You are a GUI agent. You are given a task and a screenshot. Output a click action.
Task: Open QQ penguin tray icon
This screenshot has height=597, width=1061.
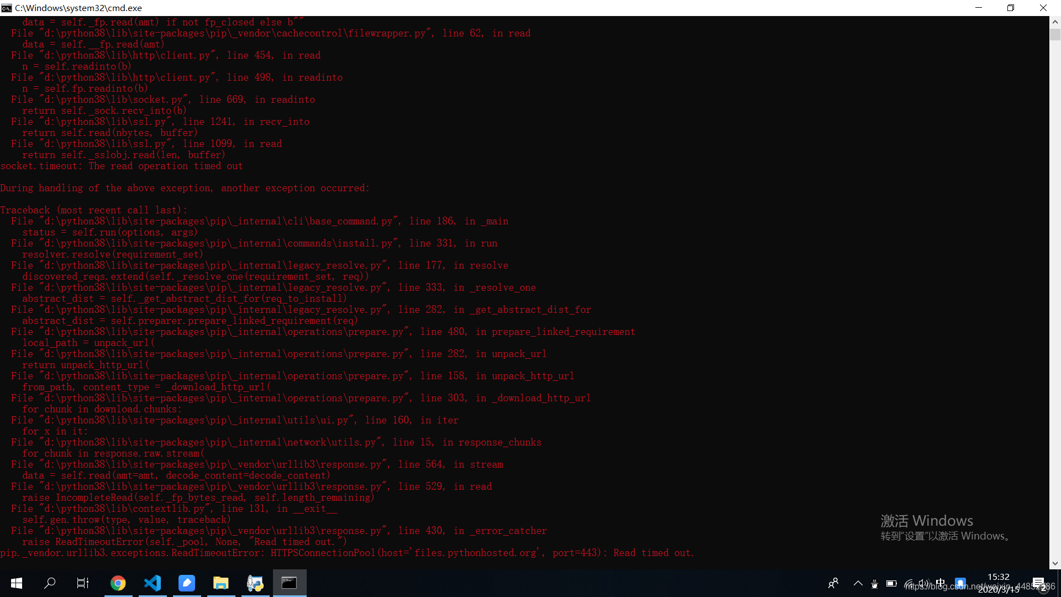[874, 583]
